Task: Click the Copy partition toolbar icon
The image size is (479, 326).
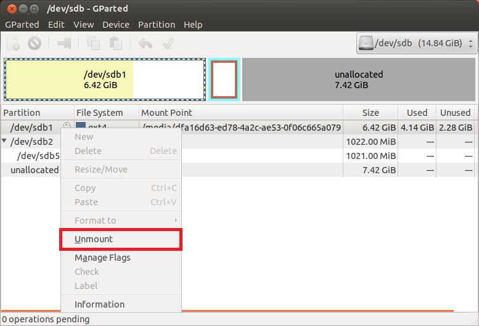Action: point(94,43)
